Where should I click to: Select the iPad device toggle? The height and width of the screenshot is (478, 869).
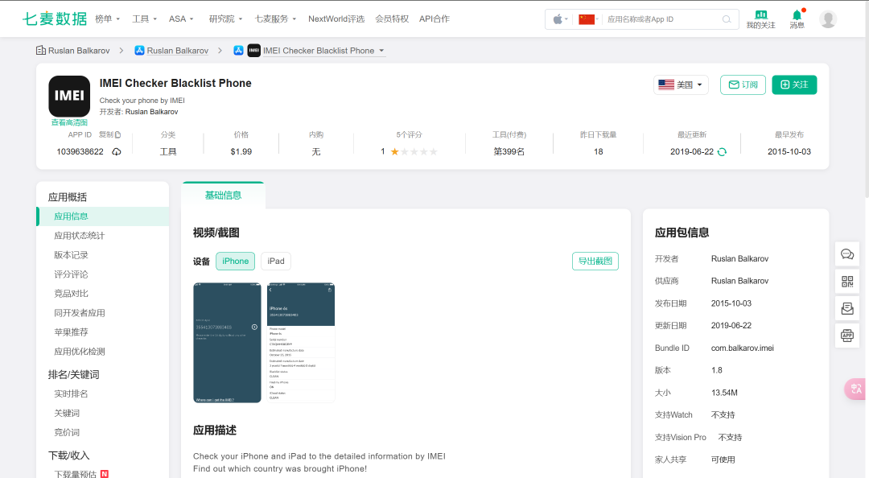coord(276,262)
